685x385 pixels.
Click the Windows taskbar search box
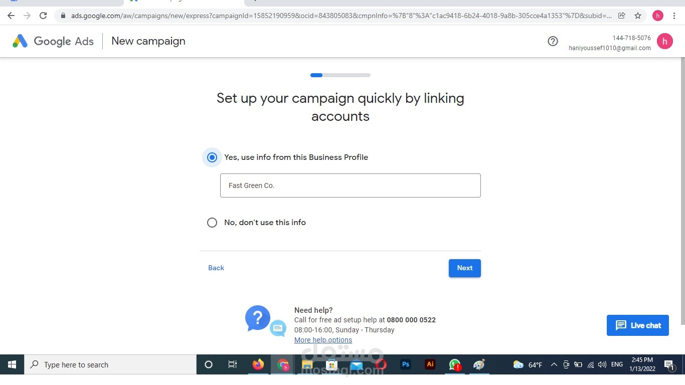pyautogui.click(x=110, y=364)
